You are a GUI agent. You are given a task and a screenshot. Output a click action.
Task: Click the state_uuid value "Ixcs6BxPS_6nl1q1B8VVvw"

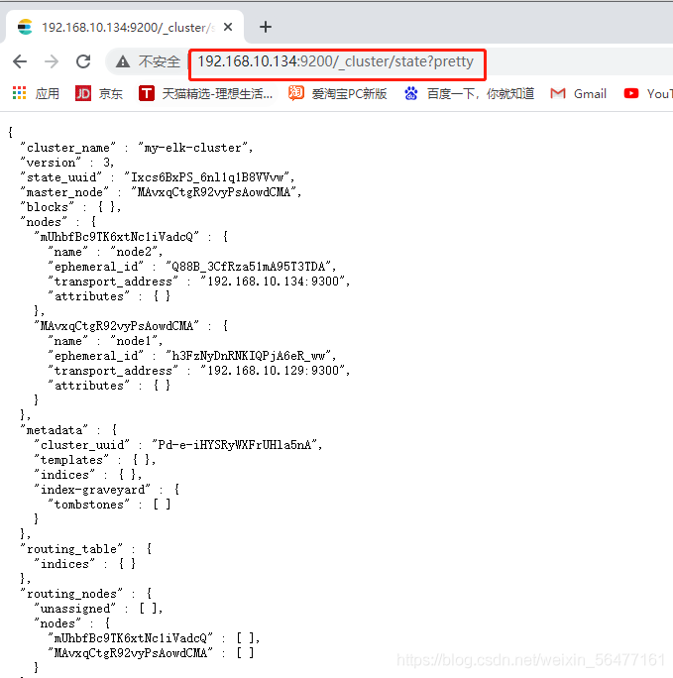207,177
